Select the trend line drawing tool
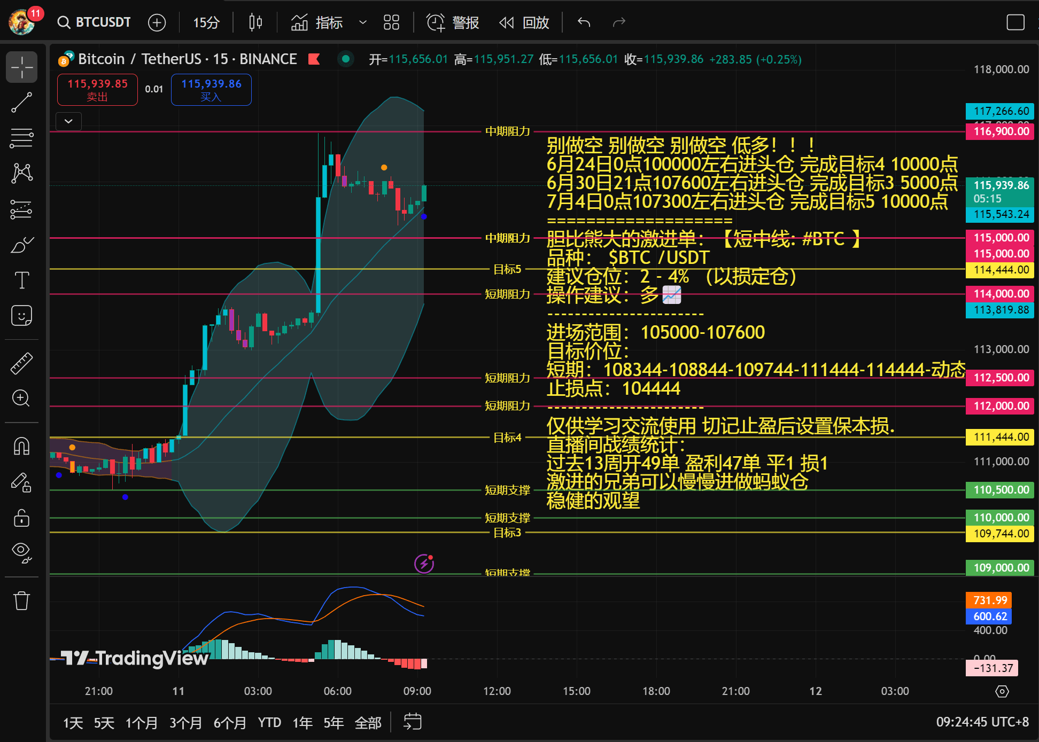The image size is (1039, 742). click(22, 103)
